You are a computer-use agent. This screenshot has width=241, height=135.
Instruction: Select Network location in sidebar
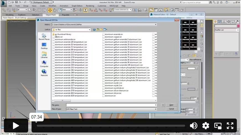[44, 73]
